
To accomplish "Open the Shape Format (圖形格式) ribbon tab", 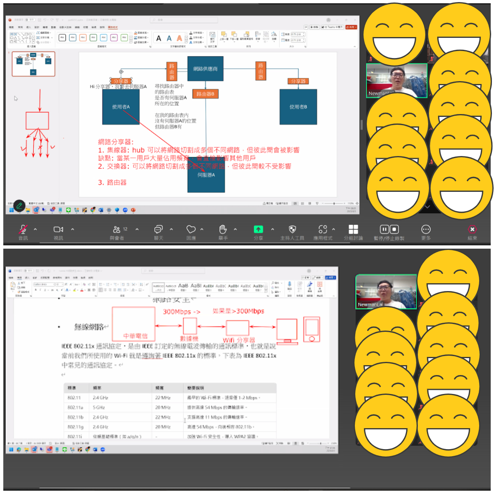I will coord(113,27).
